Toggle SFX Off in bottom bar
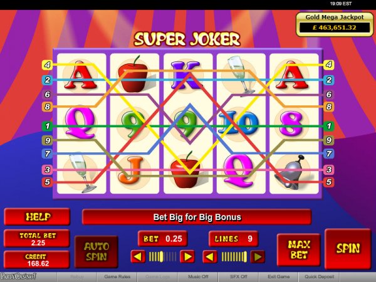The width and height of the screenshot is (376, 282). click(238, 277)
